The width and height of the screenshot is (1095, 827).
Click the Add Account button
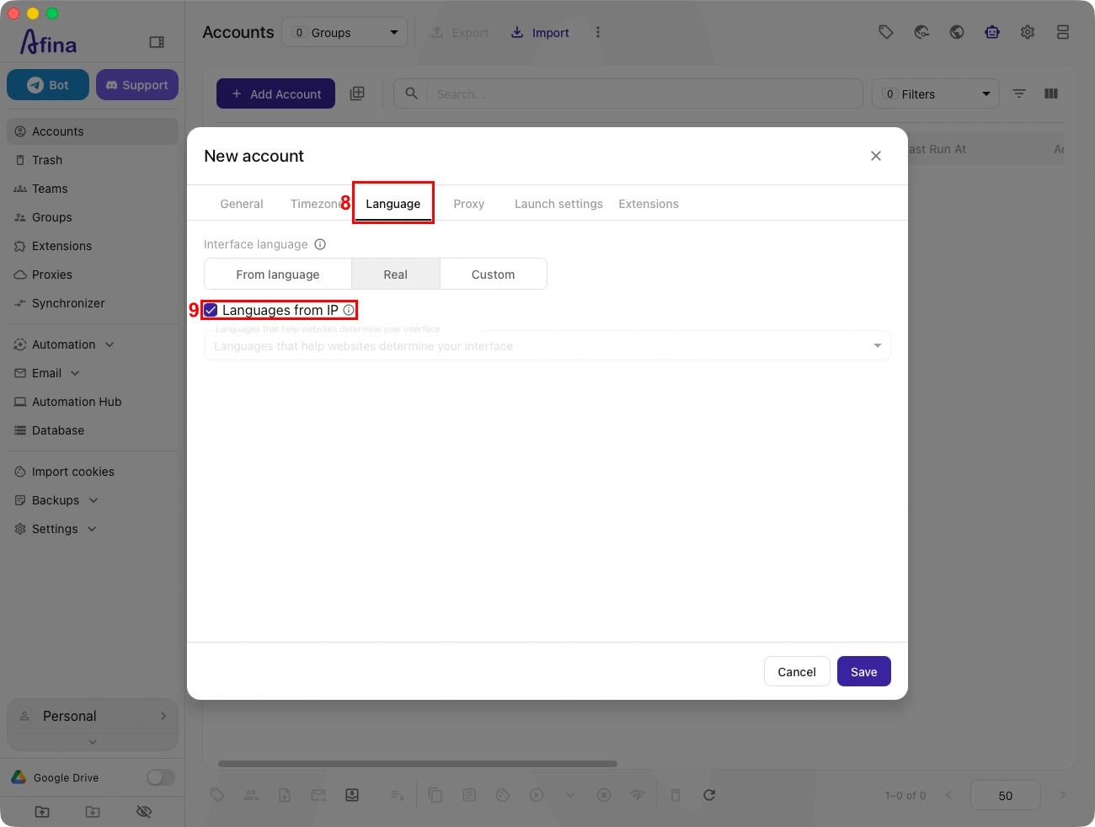pyautogui.click(x=276, y=93)
